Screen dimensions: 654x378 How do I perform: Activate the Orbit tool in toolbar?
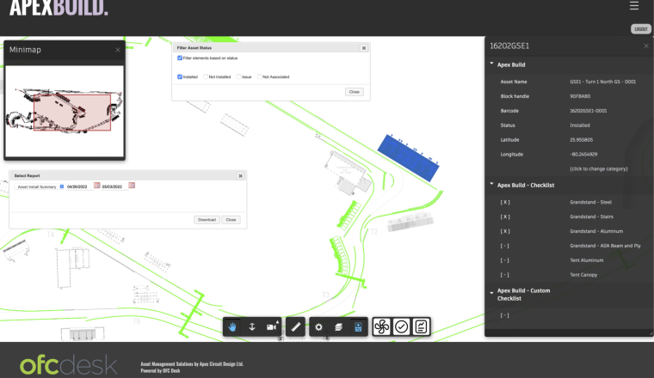click(x=252, y=327)
